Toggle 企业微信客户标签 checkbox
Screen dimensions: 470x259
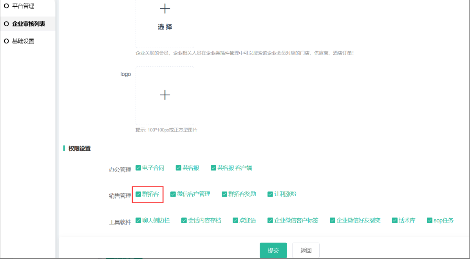[270, 221]
